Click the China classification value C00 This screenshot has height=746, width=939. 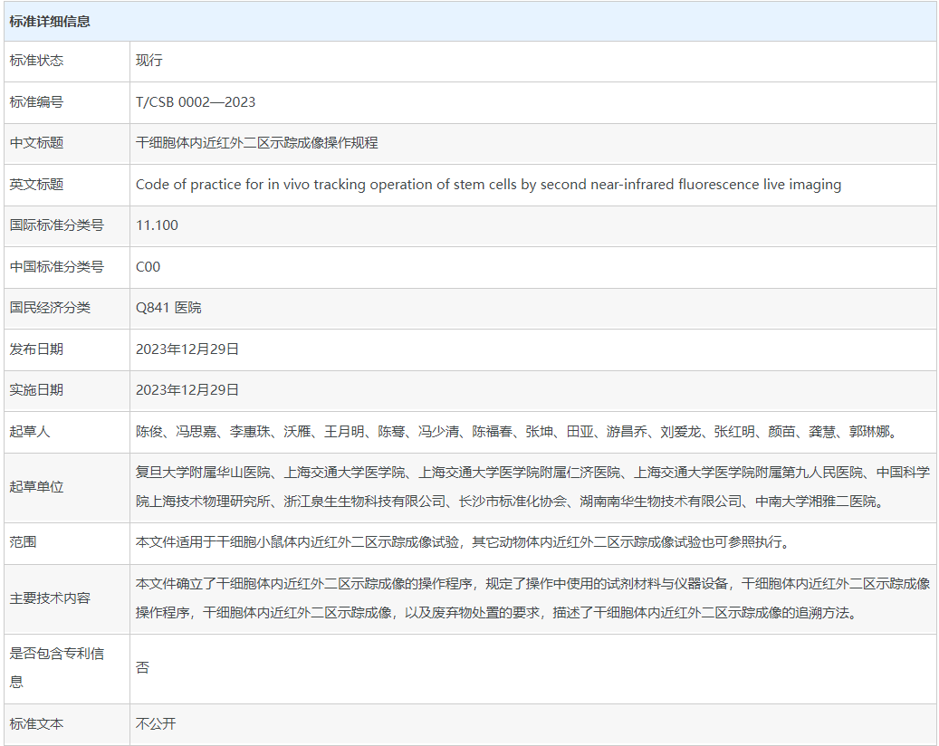point(148,267)
